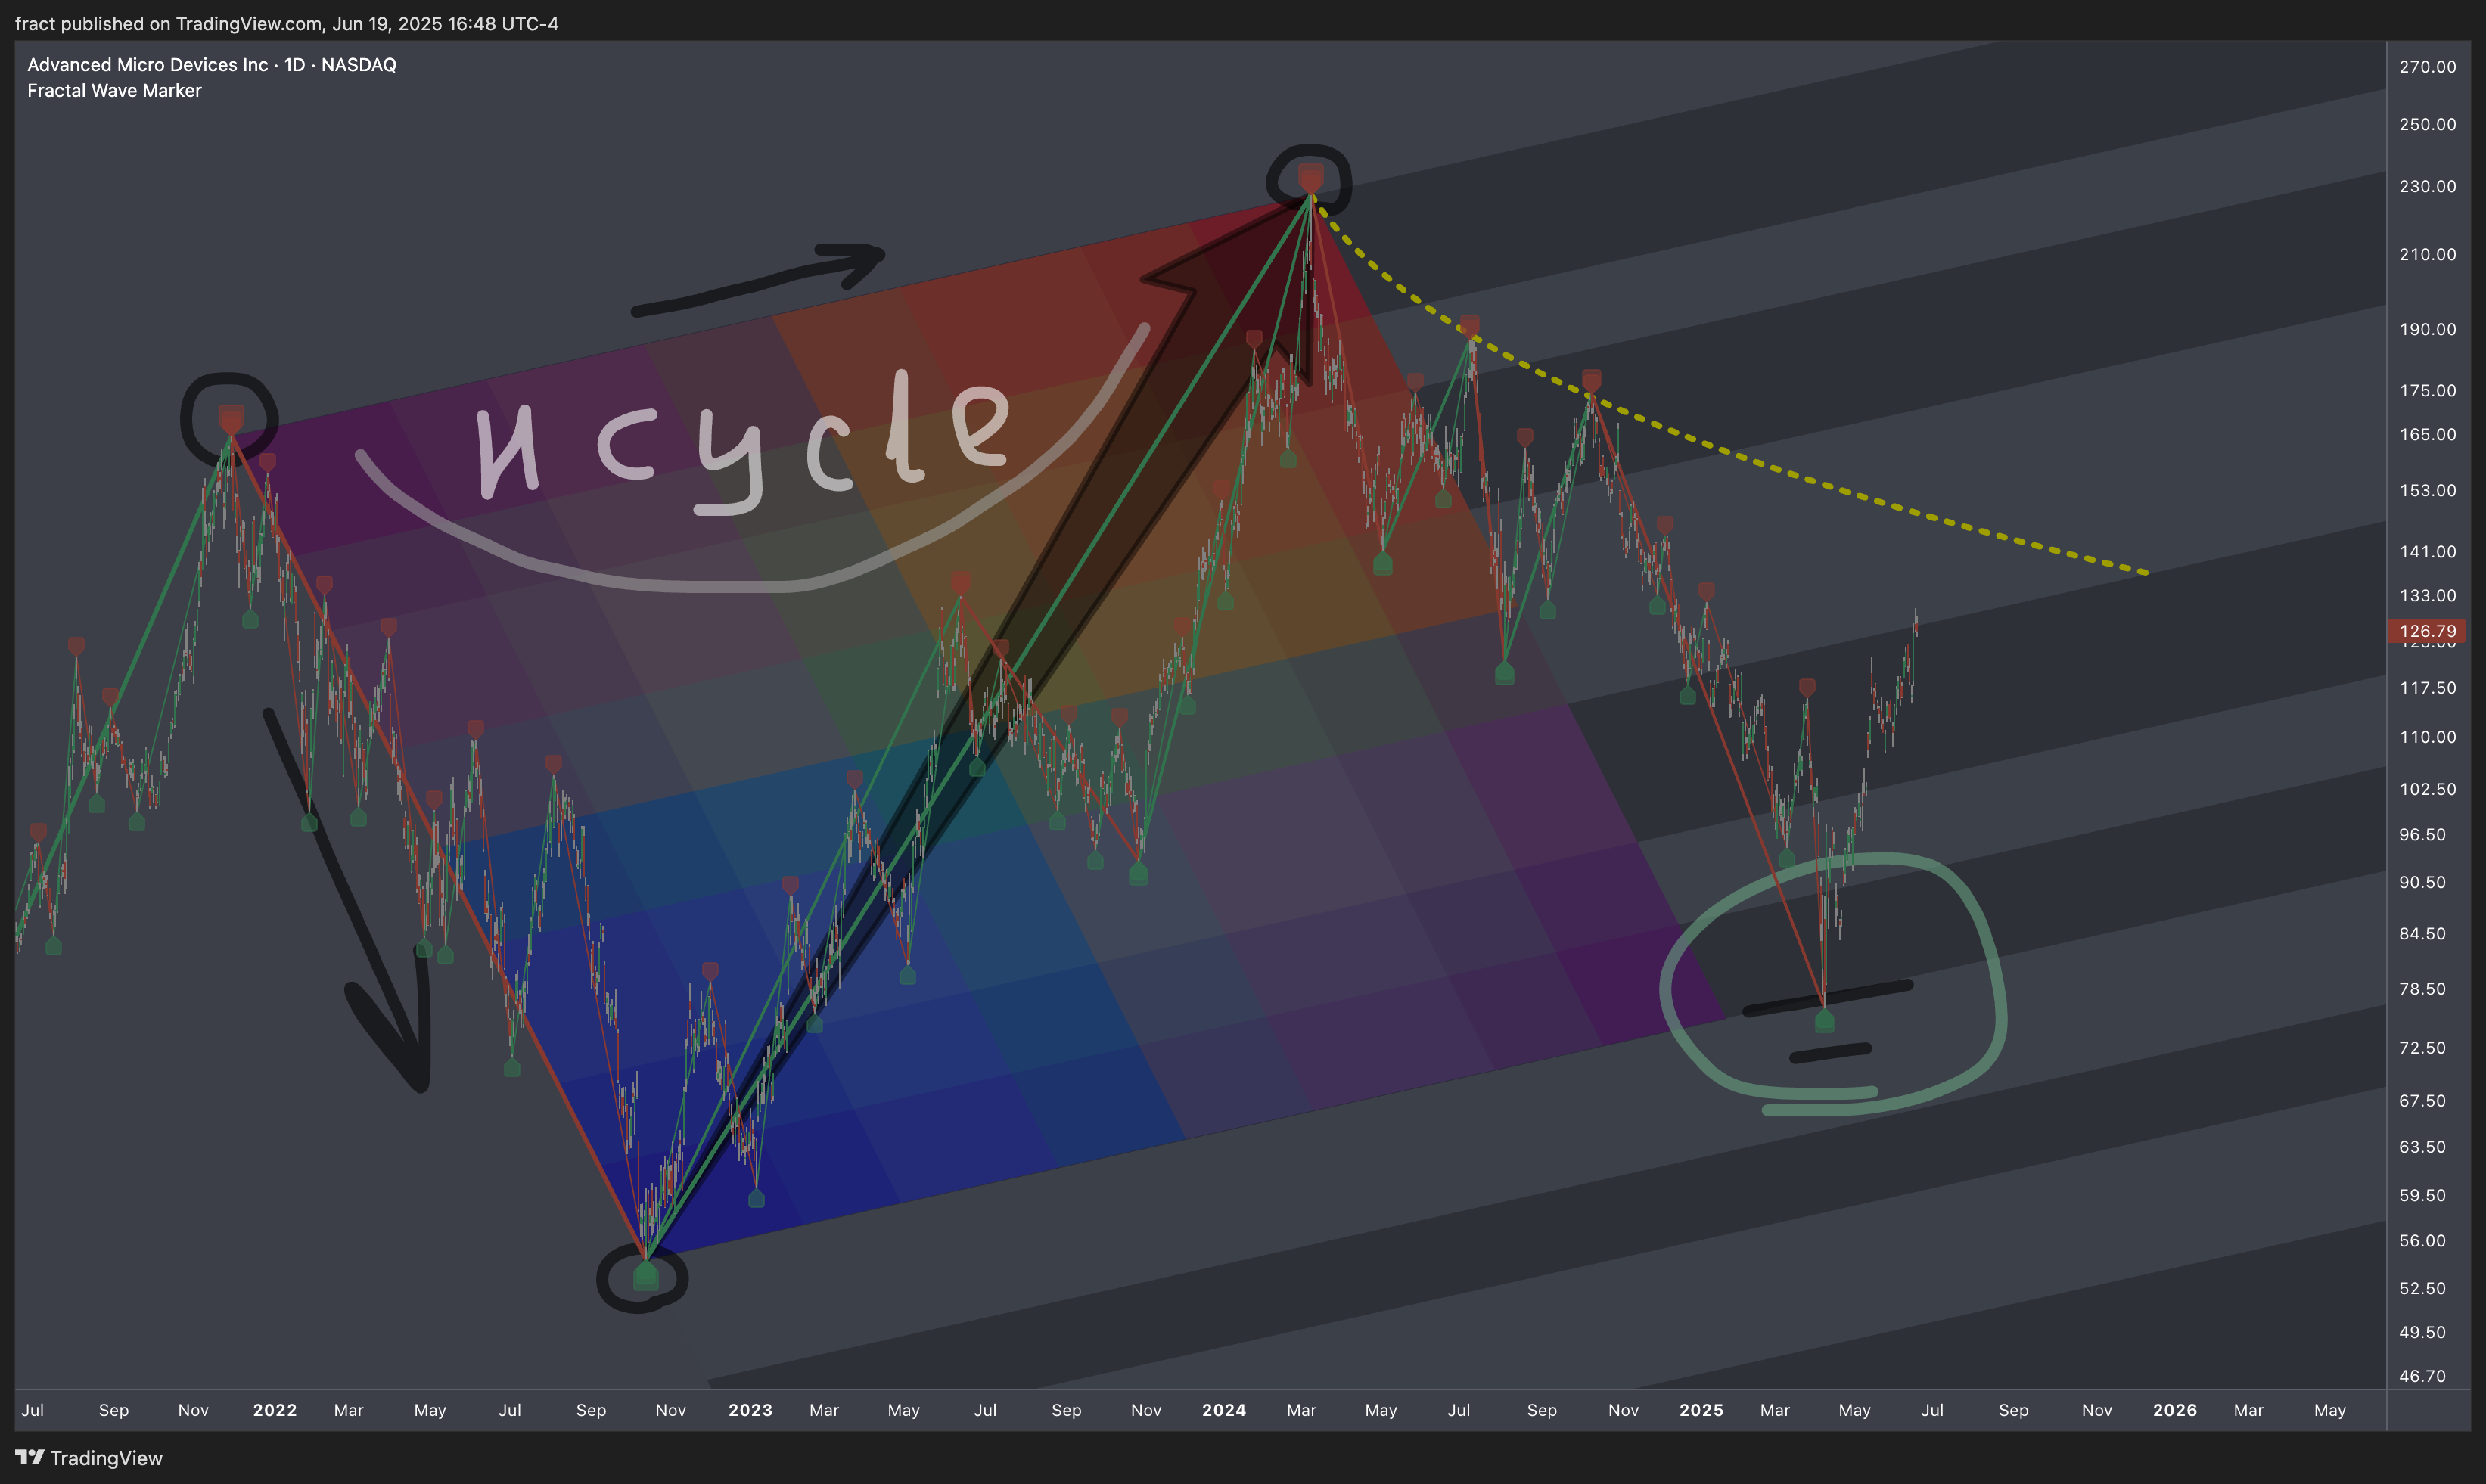Click the chart title 'Advanced Micro Devices Inc'
Viewport: 2486px width, 1484px height.
tap(147, 65)
